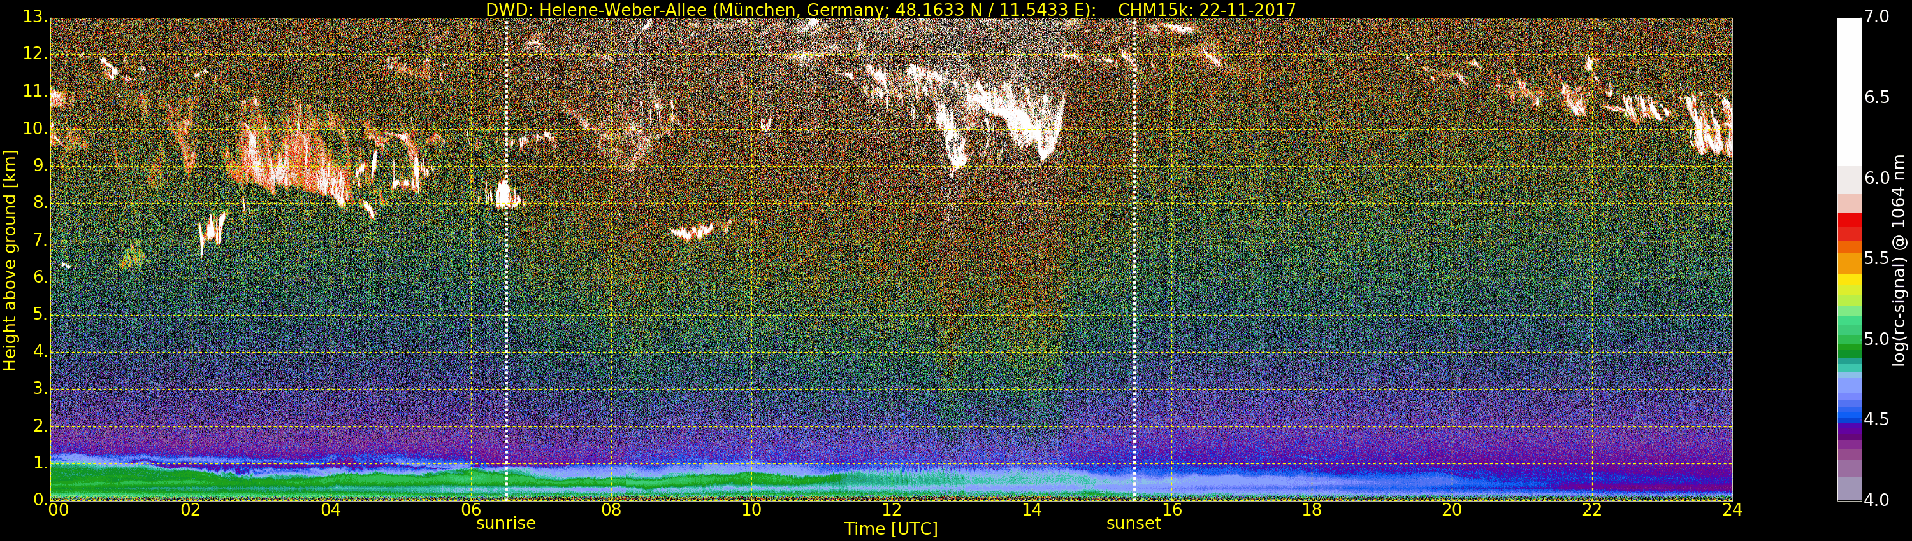Click height-axis tick label '11.'
This screenshot has width=1912, height=541.
[x=36, y=91]
